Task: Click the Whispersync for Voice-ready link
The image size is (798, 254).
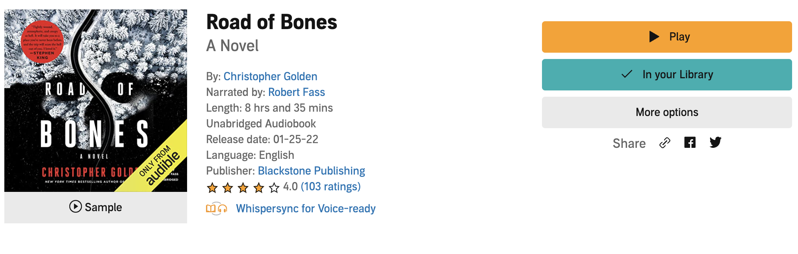Action: click(306, 208)
